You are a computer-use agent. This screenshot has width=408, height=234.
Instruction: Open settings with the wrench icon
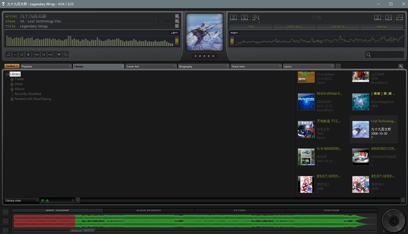click(x=401, y=66)
